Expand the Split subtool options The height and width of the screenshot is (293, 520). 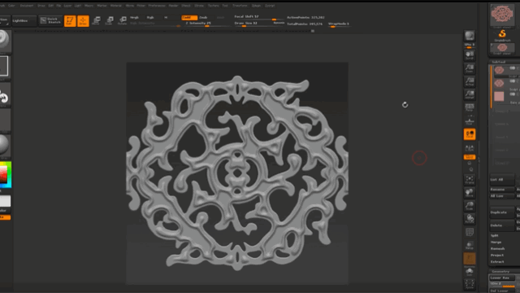click(x=495, y=235)
